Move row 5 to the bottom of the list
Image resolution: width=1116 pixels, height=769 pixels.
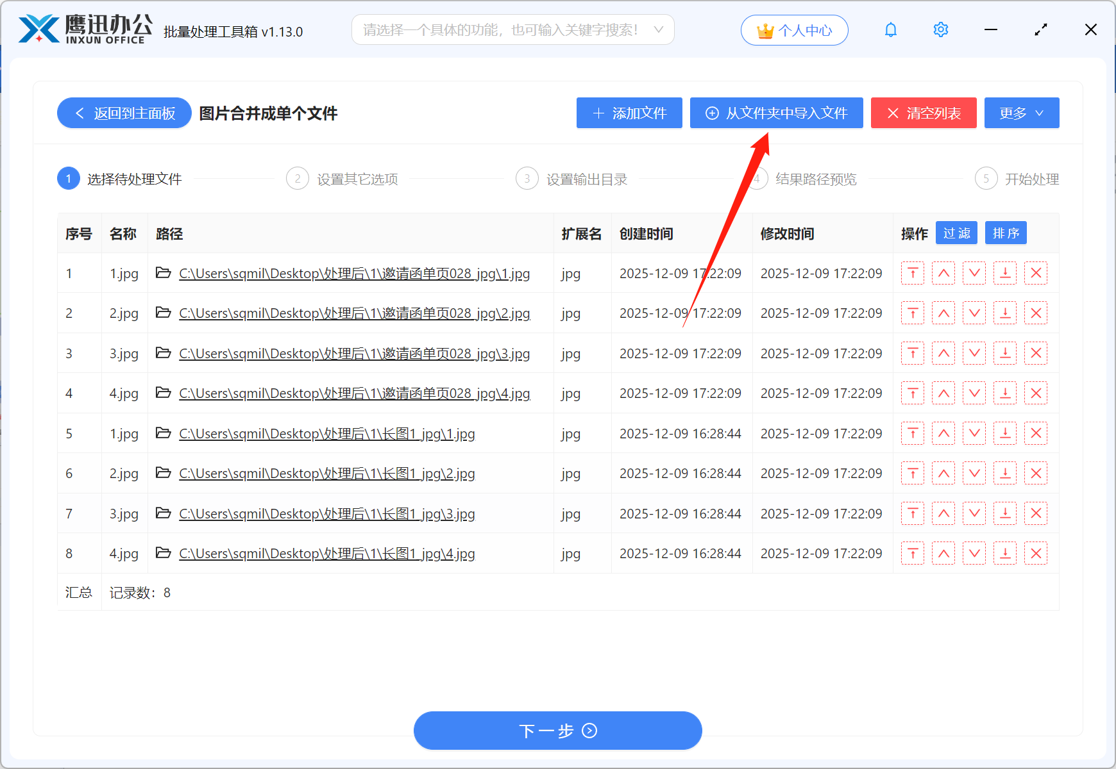pos(1004,433)
